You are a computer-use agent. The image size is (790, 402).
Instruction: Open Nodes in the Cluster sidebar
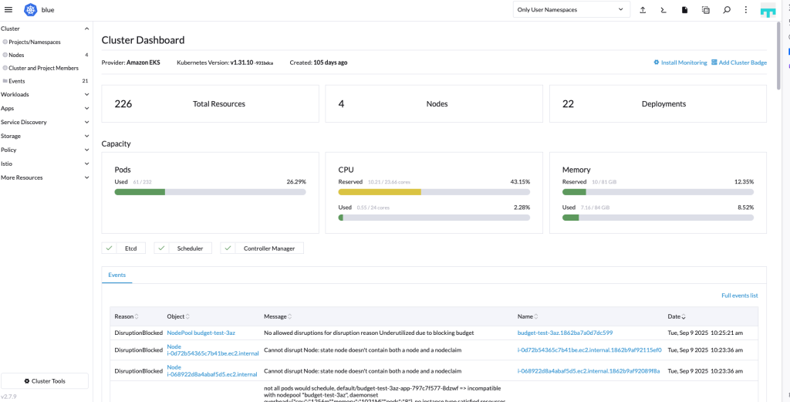pos(16,55)
